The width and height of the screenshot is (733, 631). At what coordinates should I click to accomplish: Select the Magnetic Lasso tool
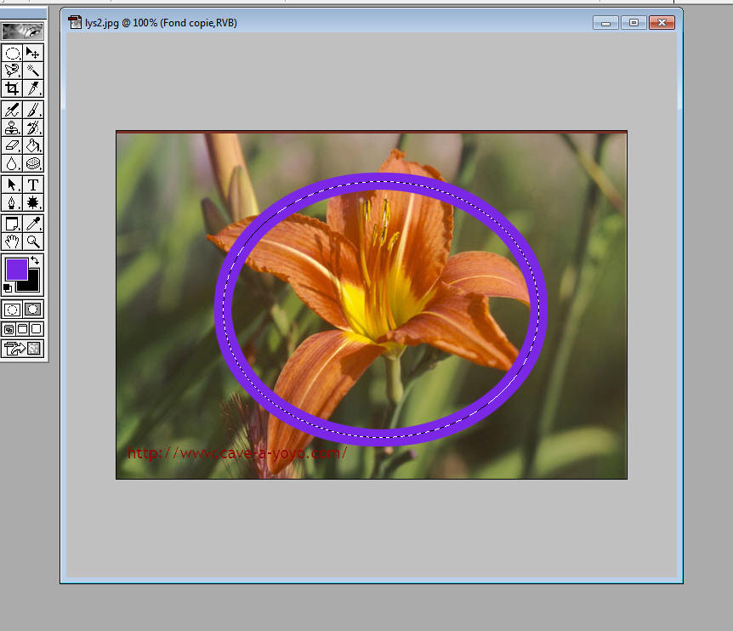pyautogui.click(x=12, y=71)
